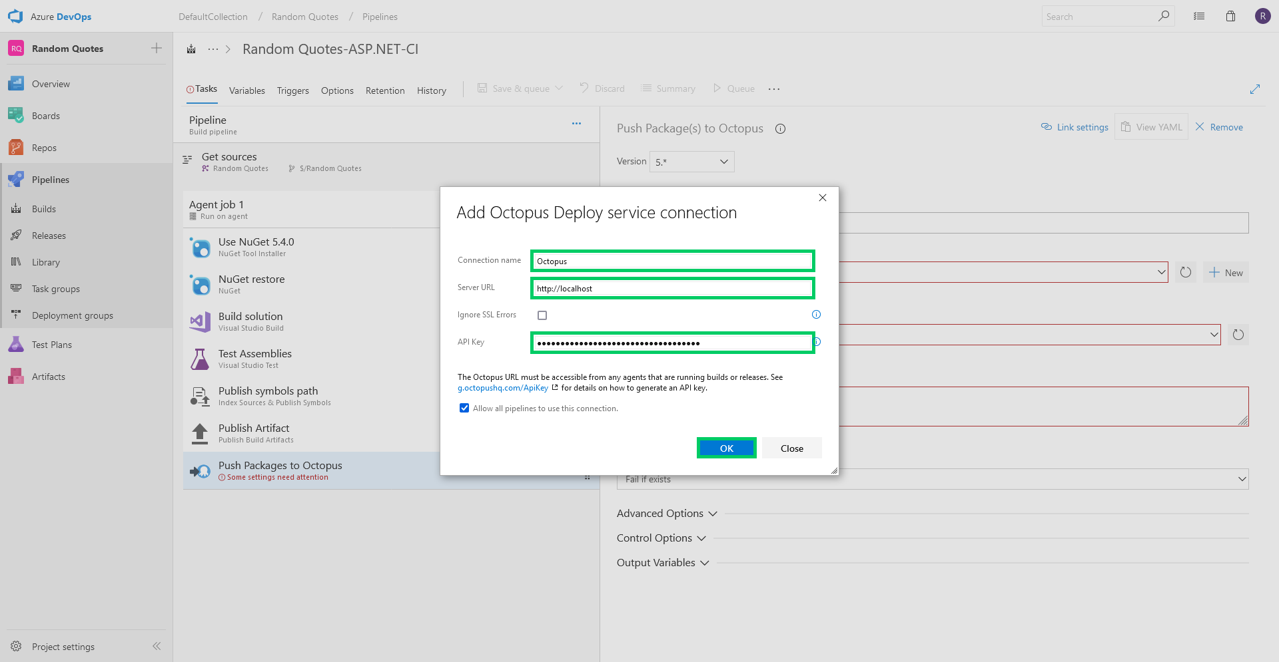The height and width of the screenshot is (662, 1279).
Task: Open the work items list icon in header
Action: [1199, 16]
